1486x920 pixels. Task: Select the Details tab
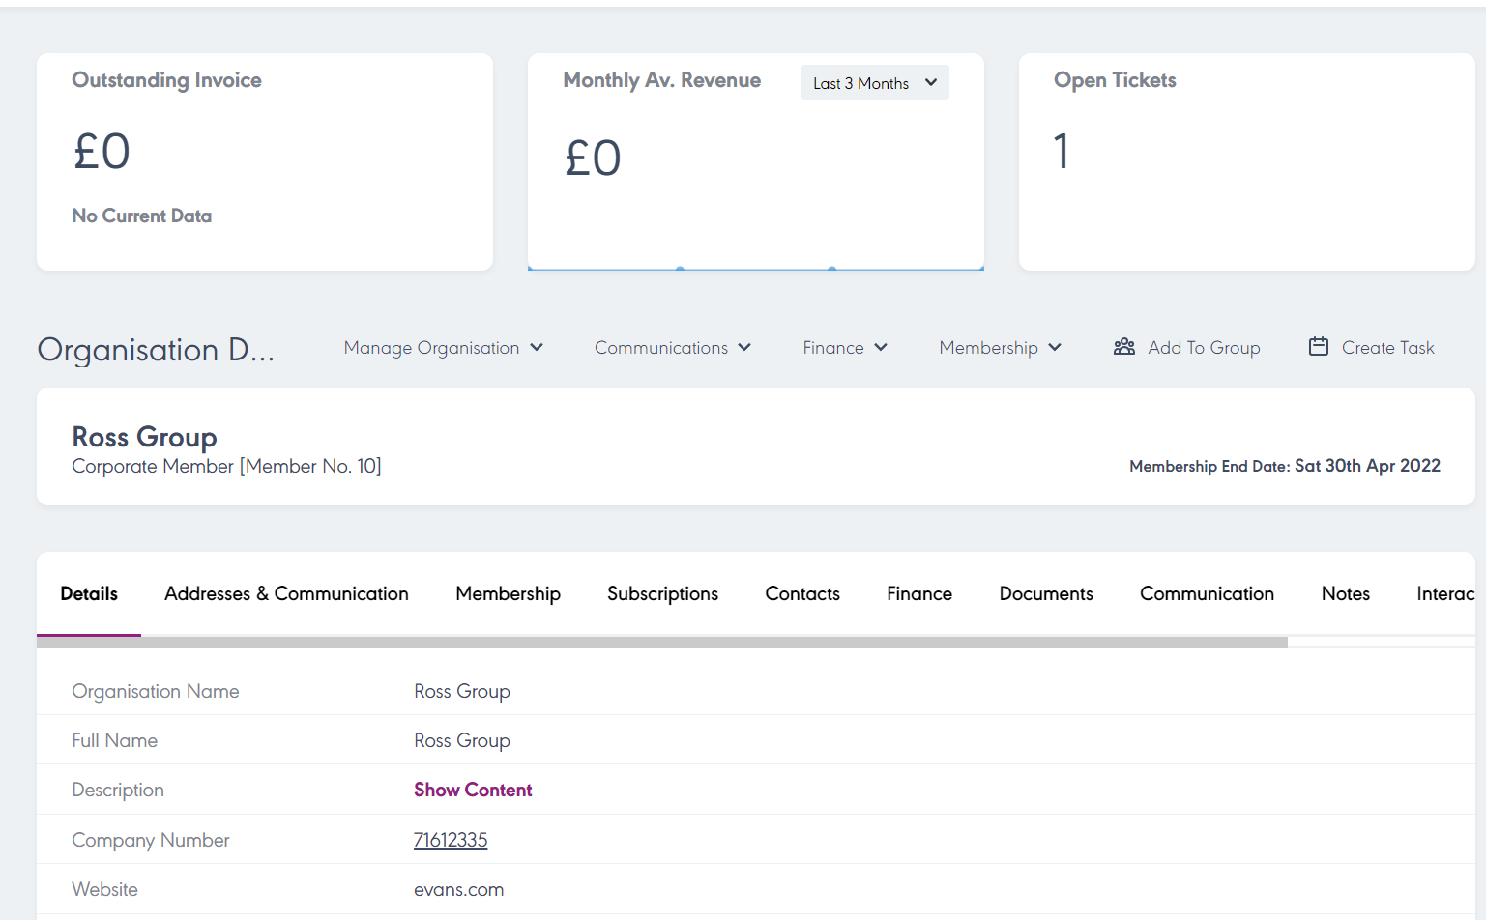point(89,594)
